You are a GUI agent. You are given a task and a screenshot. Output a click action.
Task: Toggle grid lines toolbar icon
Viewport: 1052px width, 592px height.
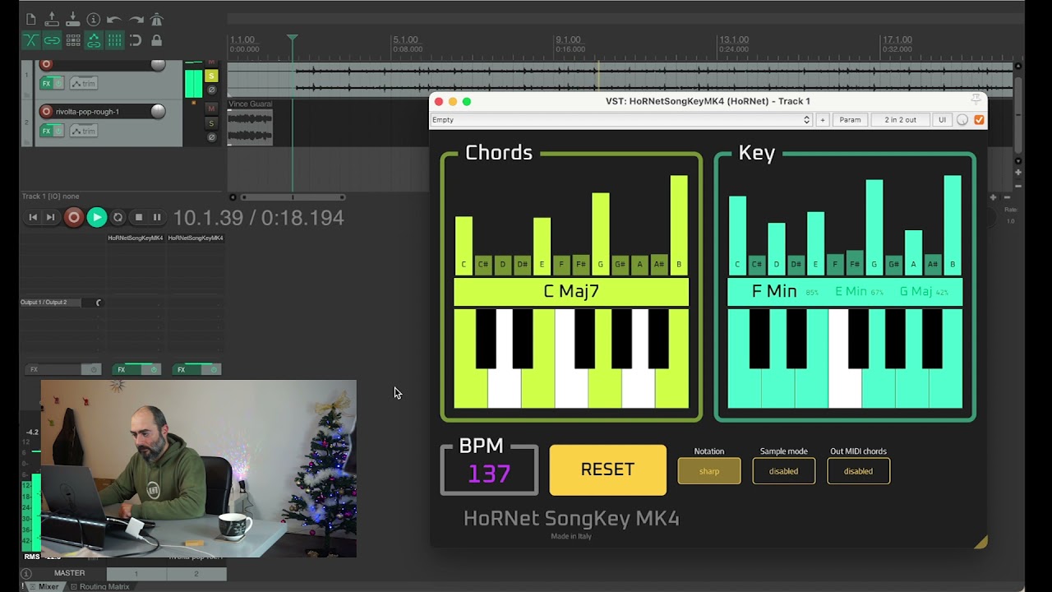click(114, 40)
